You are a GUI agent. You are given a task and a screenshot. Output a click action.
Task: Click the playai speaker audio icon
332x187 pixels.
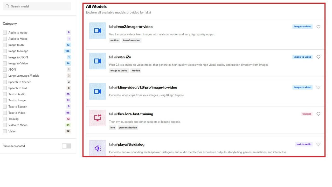(x=98, y=148)
